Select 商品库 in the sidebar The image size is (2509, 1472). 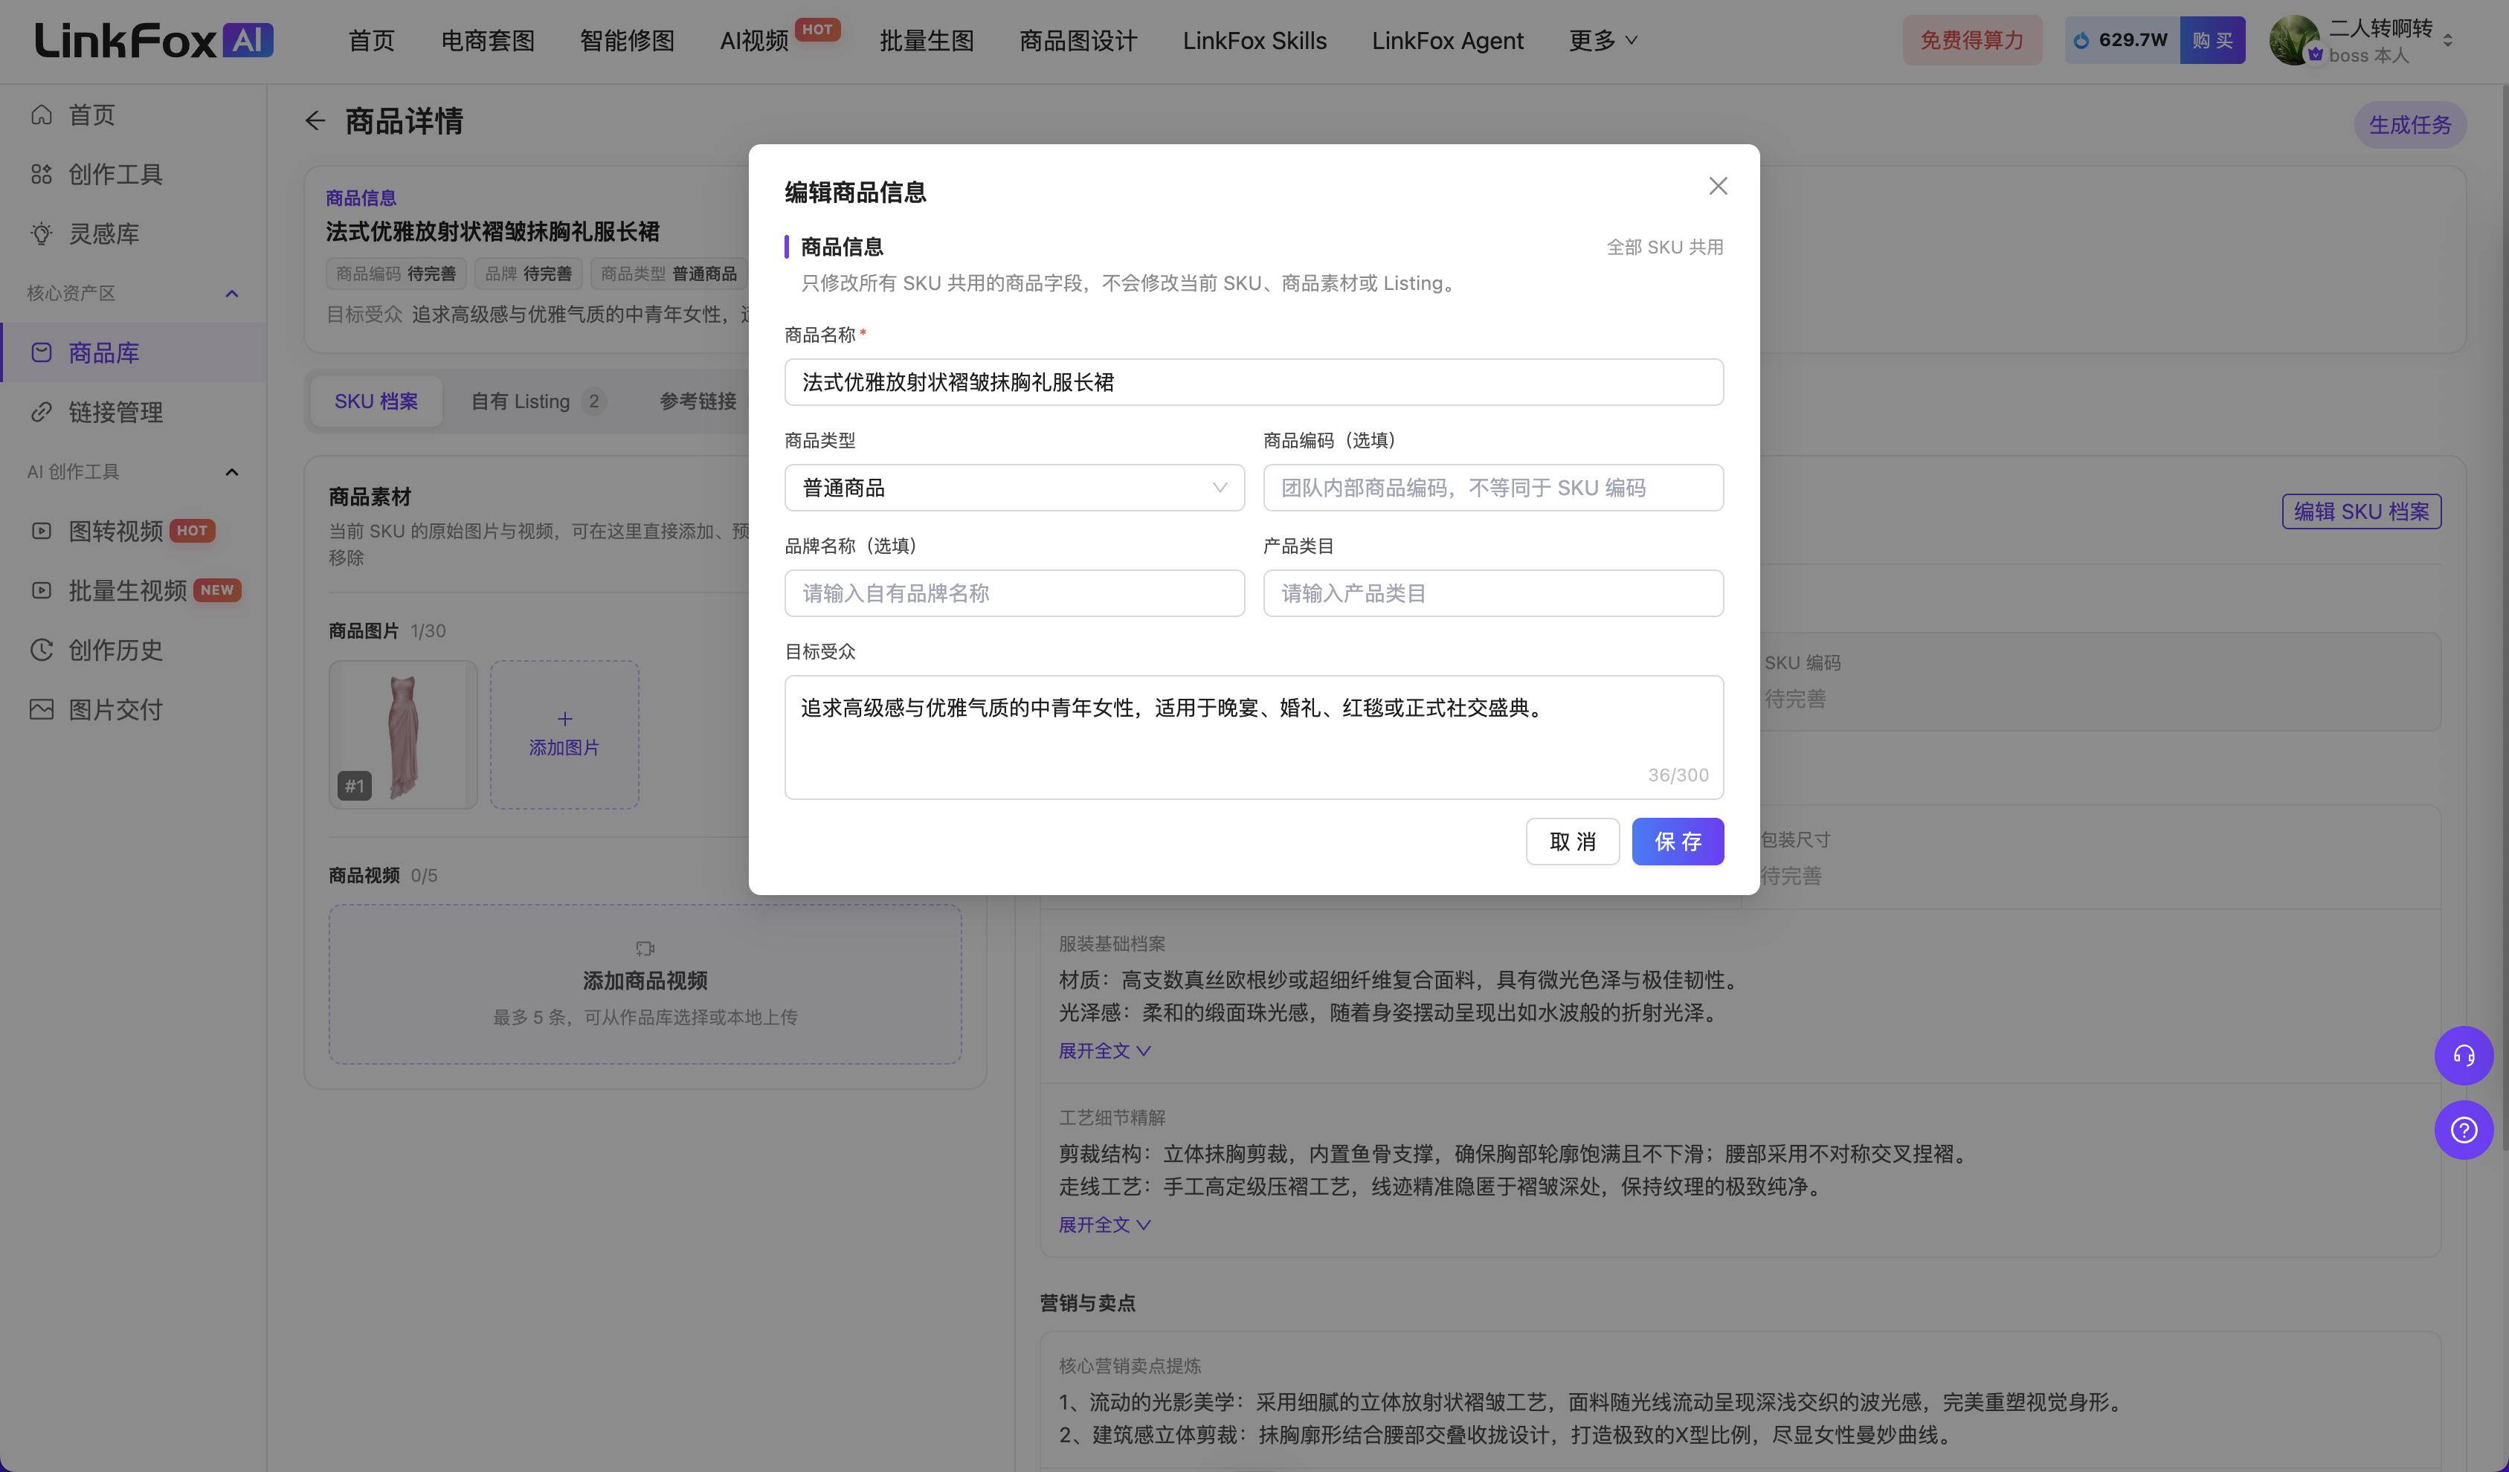click(133, 352)
